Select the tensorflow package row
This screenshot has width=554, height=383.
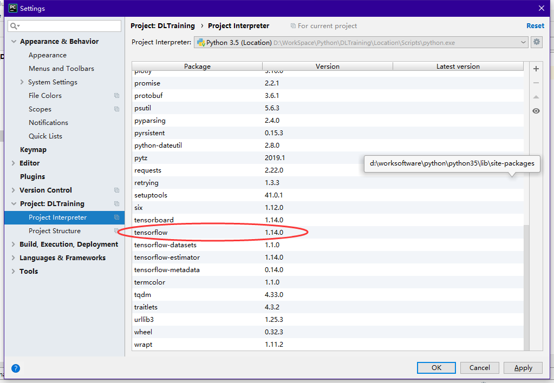[328, 232]
